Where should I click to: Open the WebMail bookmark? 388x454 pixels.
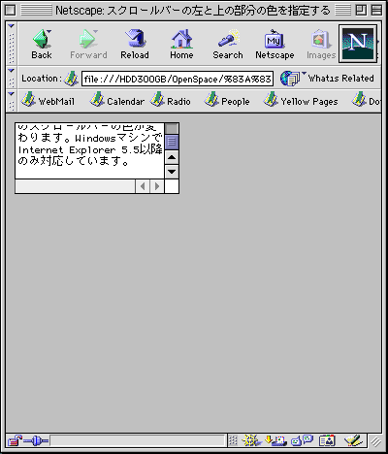pyautogui.click(x=48, y=101)
